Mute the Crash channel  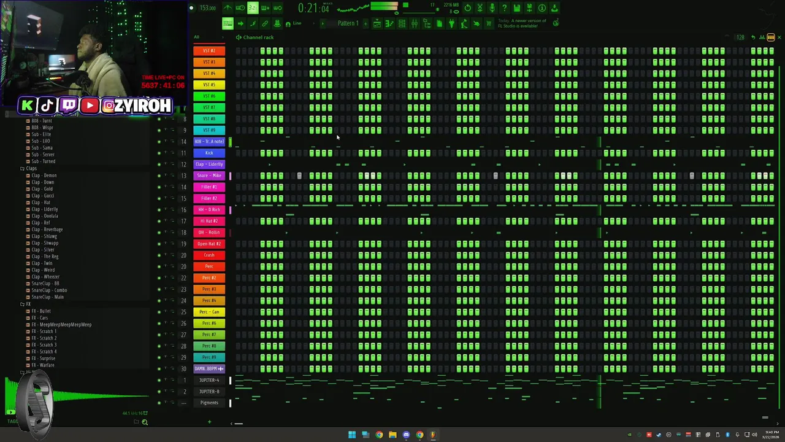click(159, 255)
